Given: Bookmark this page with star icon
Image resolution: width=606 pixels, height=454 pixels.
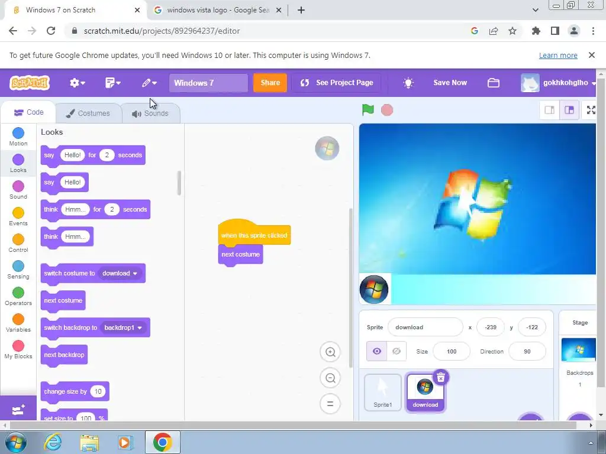Looking at the screenshot, I should 512,31.
